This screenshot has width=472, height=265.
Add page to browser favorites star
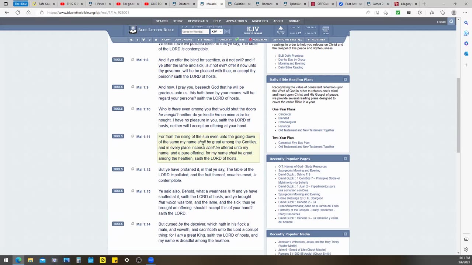click(x=385, y=13)
